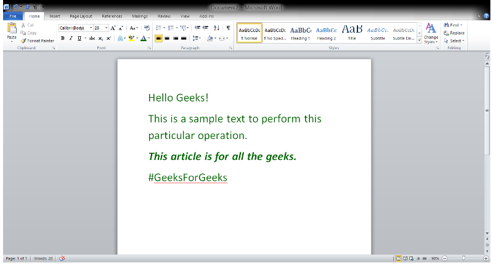Click the Find button in Editing
Screen dimensions: 493x265
coord(453,25)
